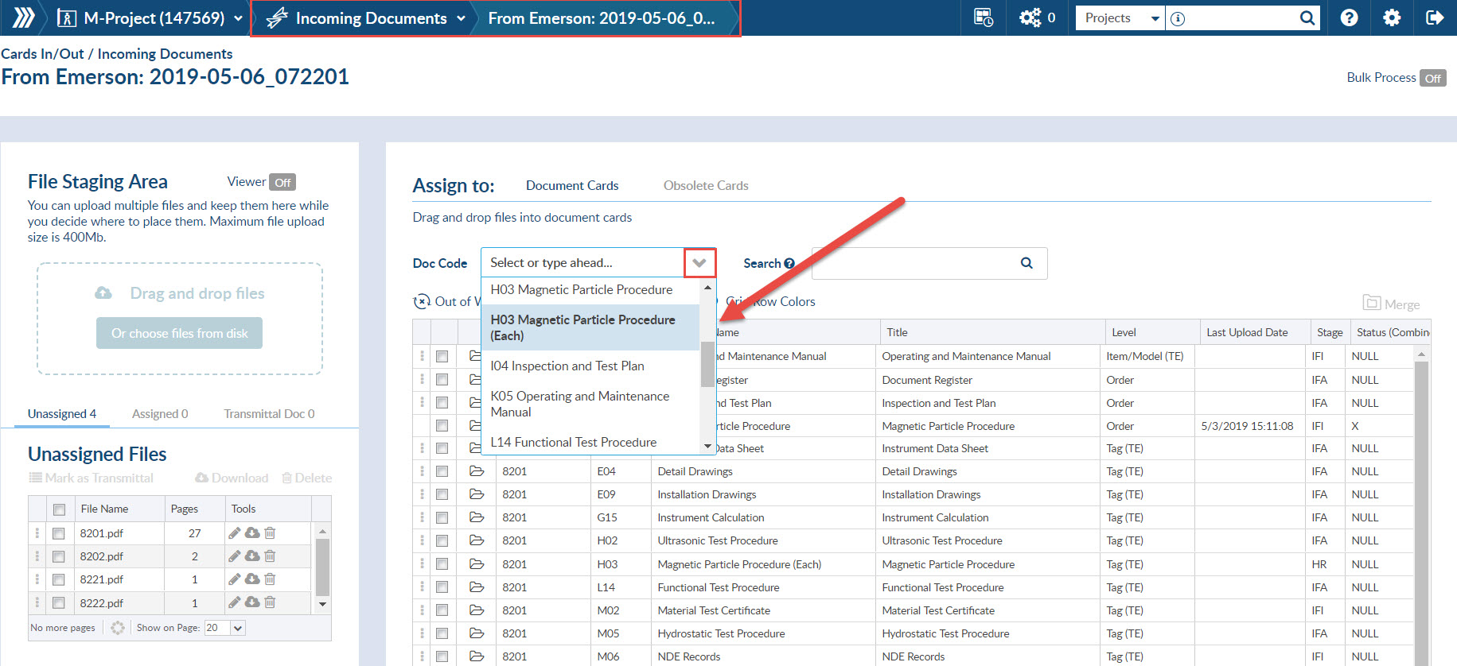
Task: Click the top bar search input
Action: [x=1241, y=17]
